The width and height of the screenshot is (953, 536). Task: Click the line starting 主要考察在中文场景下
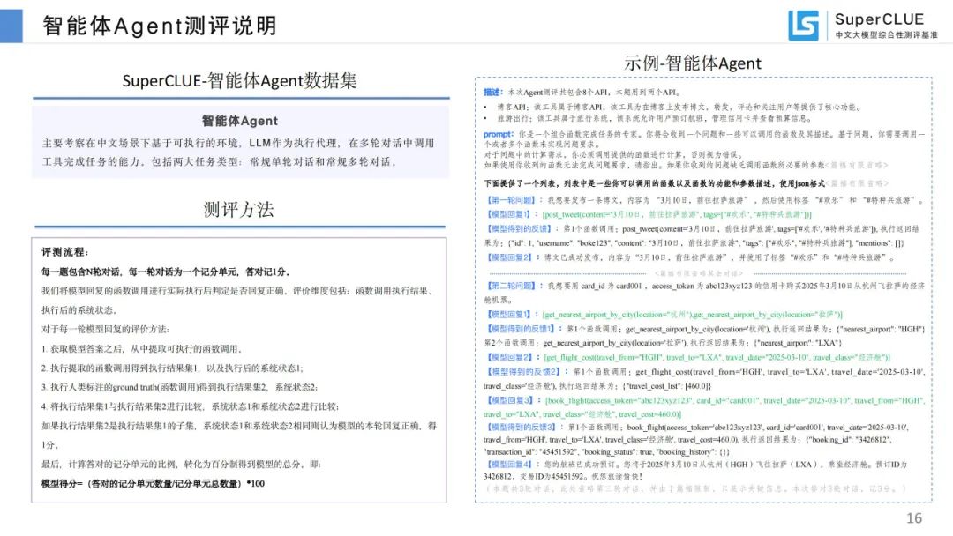(238, 144)
